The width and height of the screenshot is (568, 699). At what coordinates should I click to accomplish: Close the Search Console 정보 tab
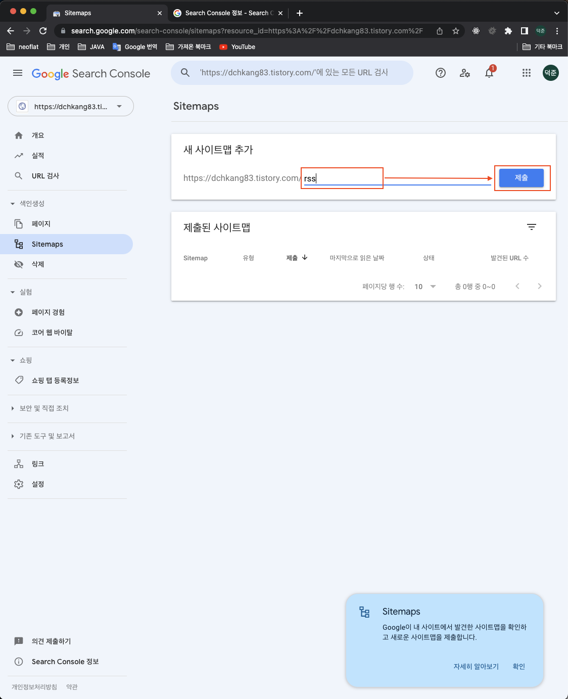click(280, 13)
